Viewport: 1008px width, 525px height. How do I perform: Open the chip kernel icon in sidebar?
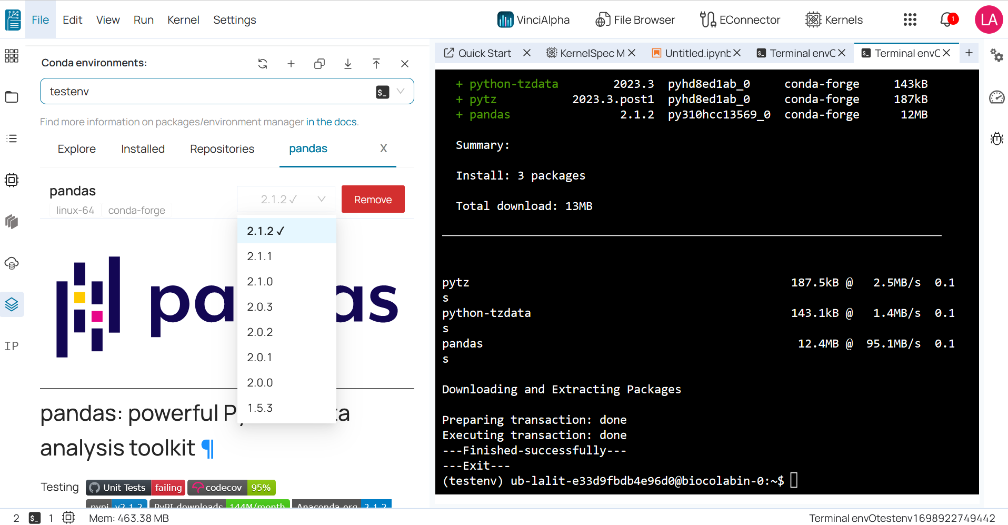click(x=12, y=180)
